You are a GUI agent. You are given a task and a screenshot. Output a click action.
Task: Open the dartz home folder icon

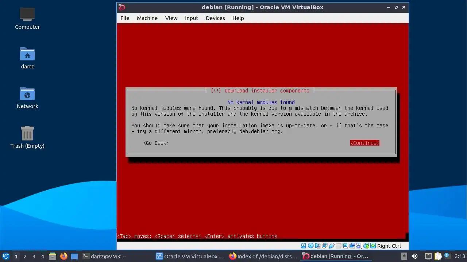(27, 58)
